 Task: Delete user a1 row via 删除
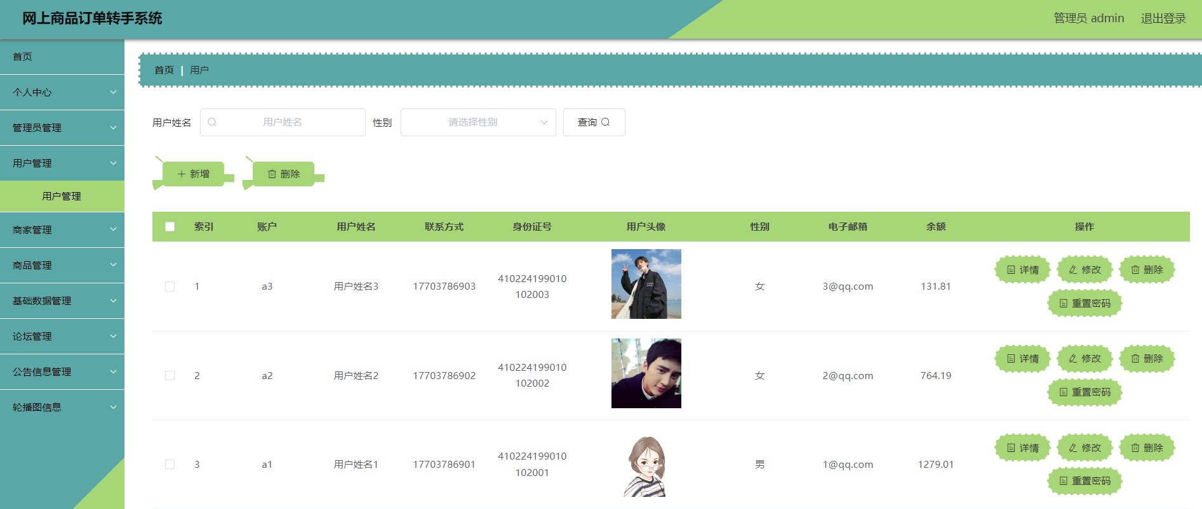[x=1147, y=448]
